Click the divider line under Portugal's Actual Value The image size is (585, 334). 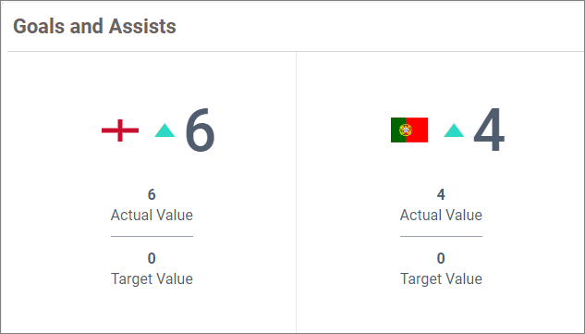click(441, 236)
